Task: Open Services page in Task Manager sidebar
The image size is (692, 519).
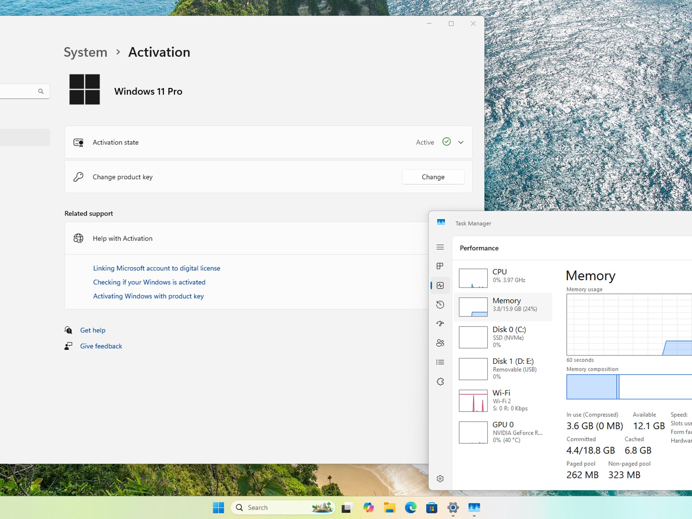Action: (440, 381)
